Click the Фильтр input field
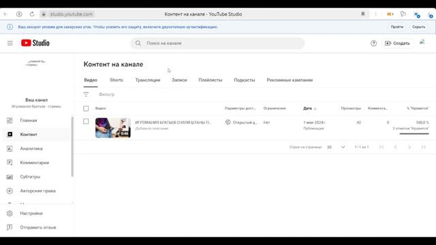This screenshot has width=436, height=245. [x=106, y=95]
